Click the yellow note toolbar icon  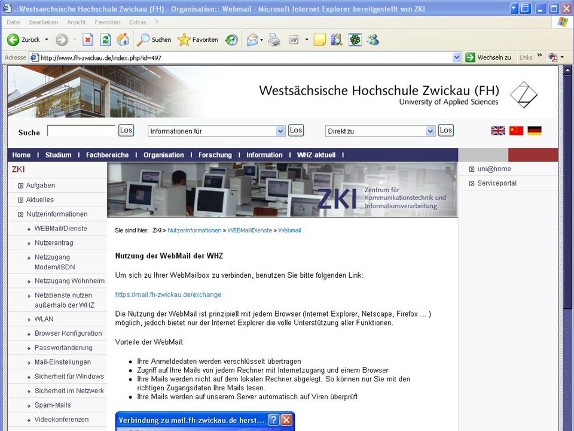pos(320,40)
